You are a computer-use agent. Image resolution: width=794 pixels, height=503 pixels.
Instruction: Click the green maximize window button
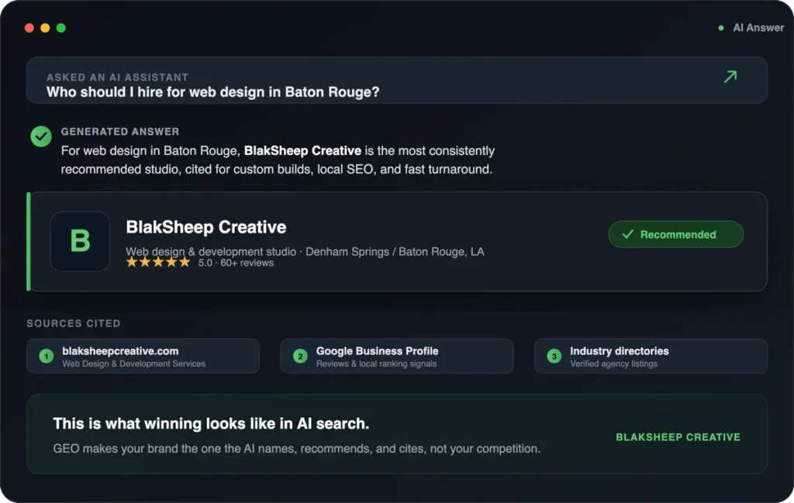[x=60, y=28]
